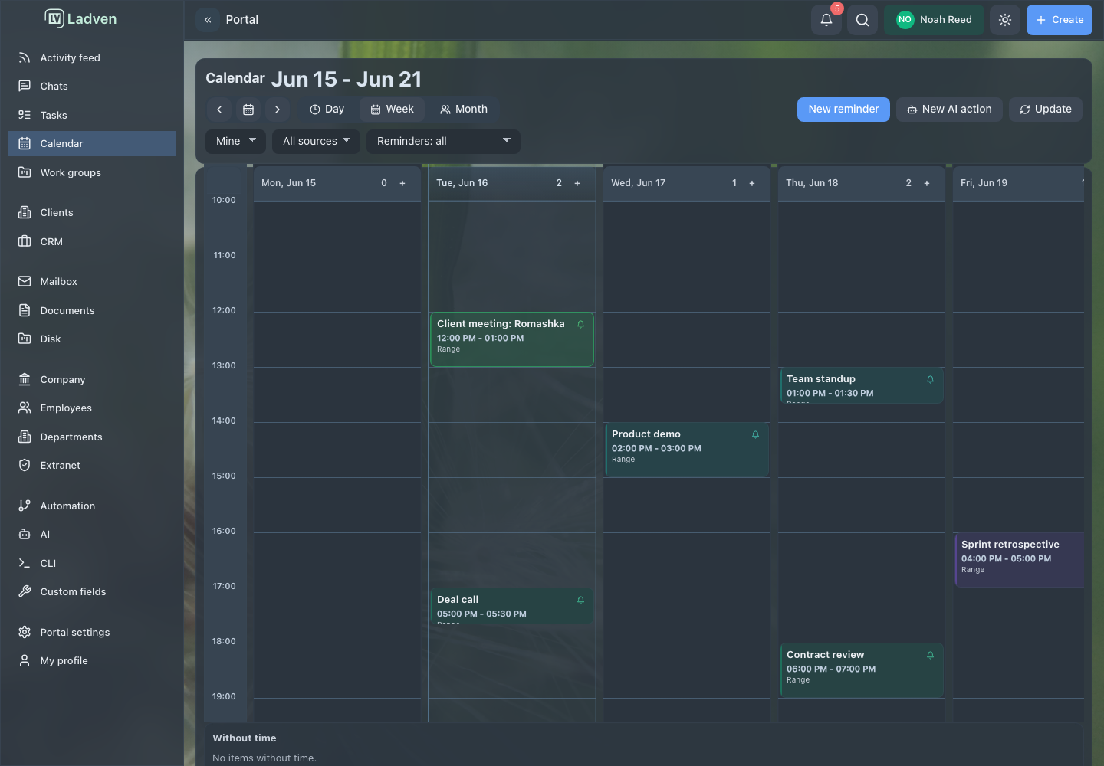Open Custom fields in sidebar
Image resolution: width=1104 pixels, height=766 pixels.
[x=92, y=591]
